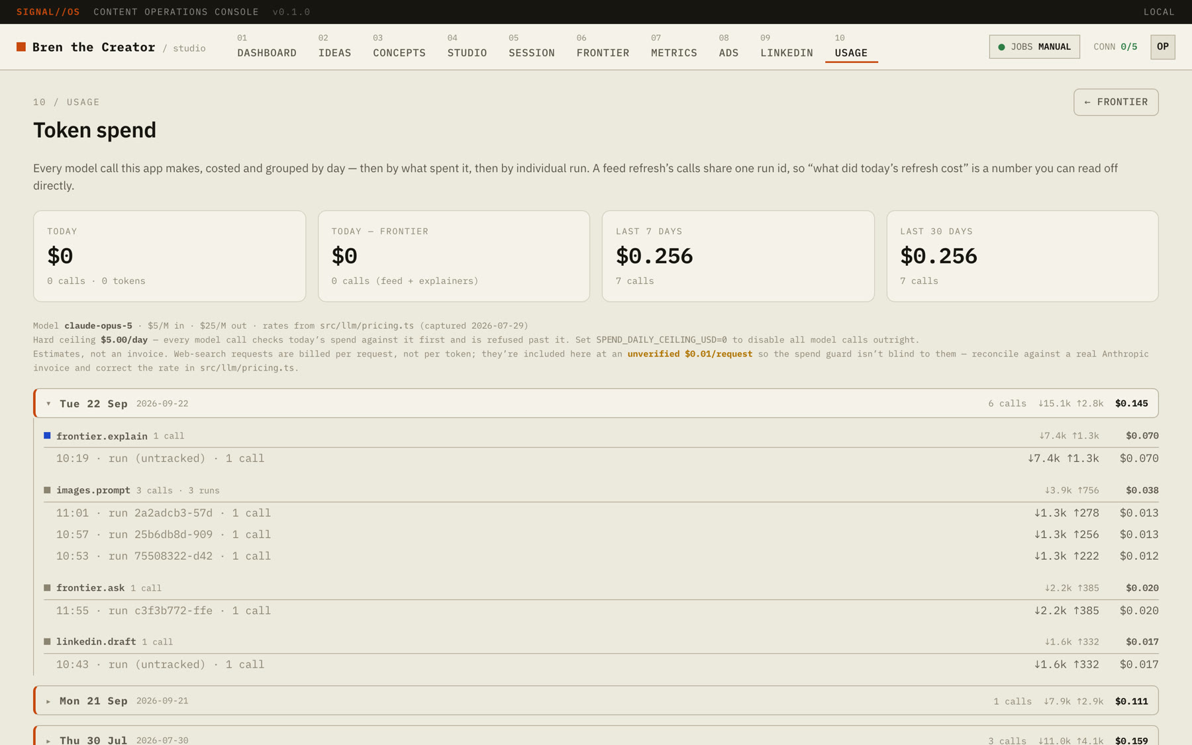Select the linkedin.draft group header
This screenshot has height=745, width=1192.
pos(601,642)
